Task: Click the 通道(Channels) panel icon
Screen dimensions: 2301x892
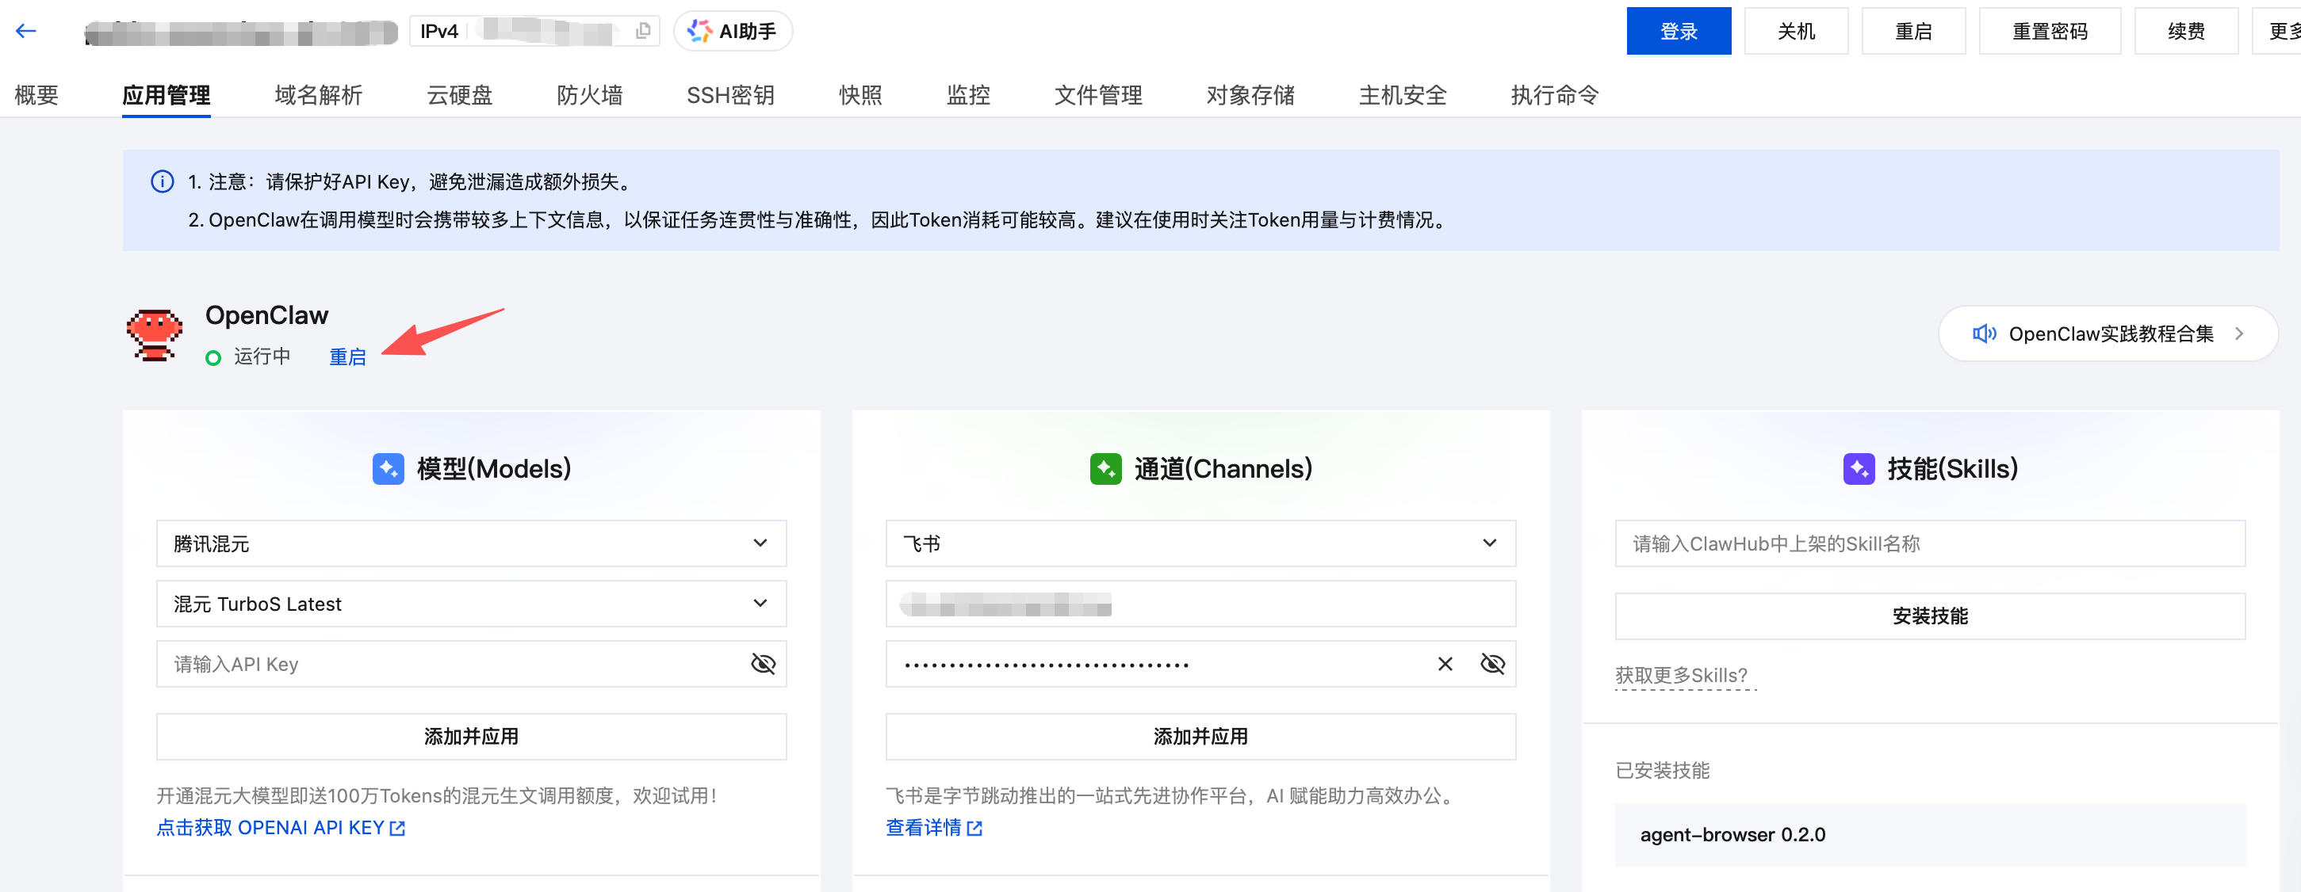Action: tap(1105, 467)
